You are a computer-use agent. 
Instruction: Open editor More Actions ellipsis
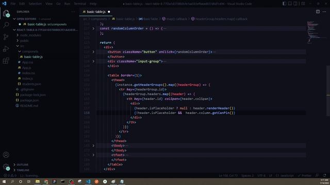(324, 12)
